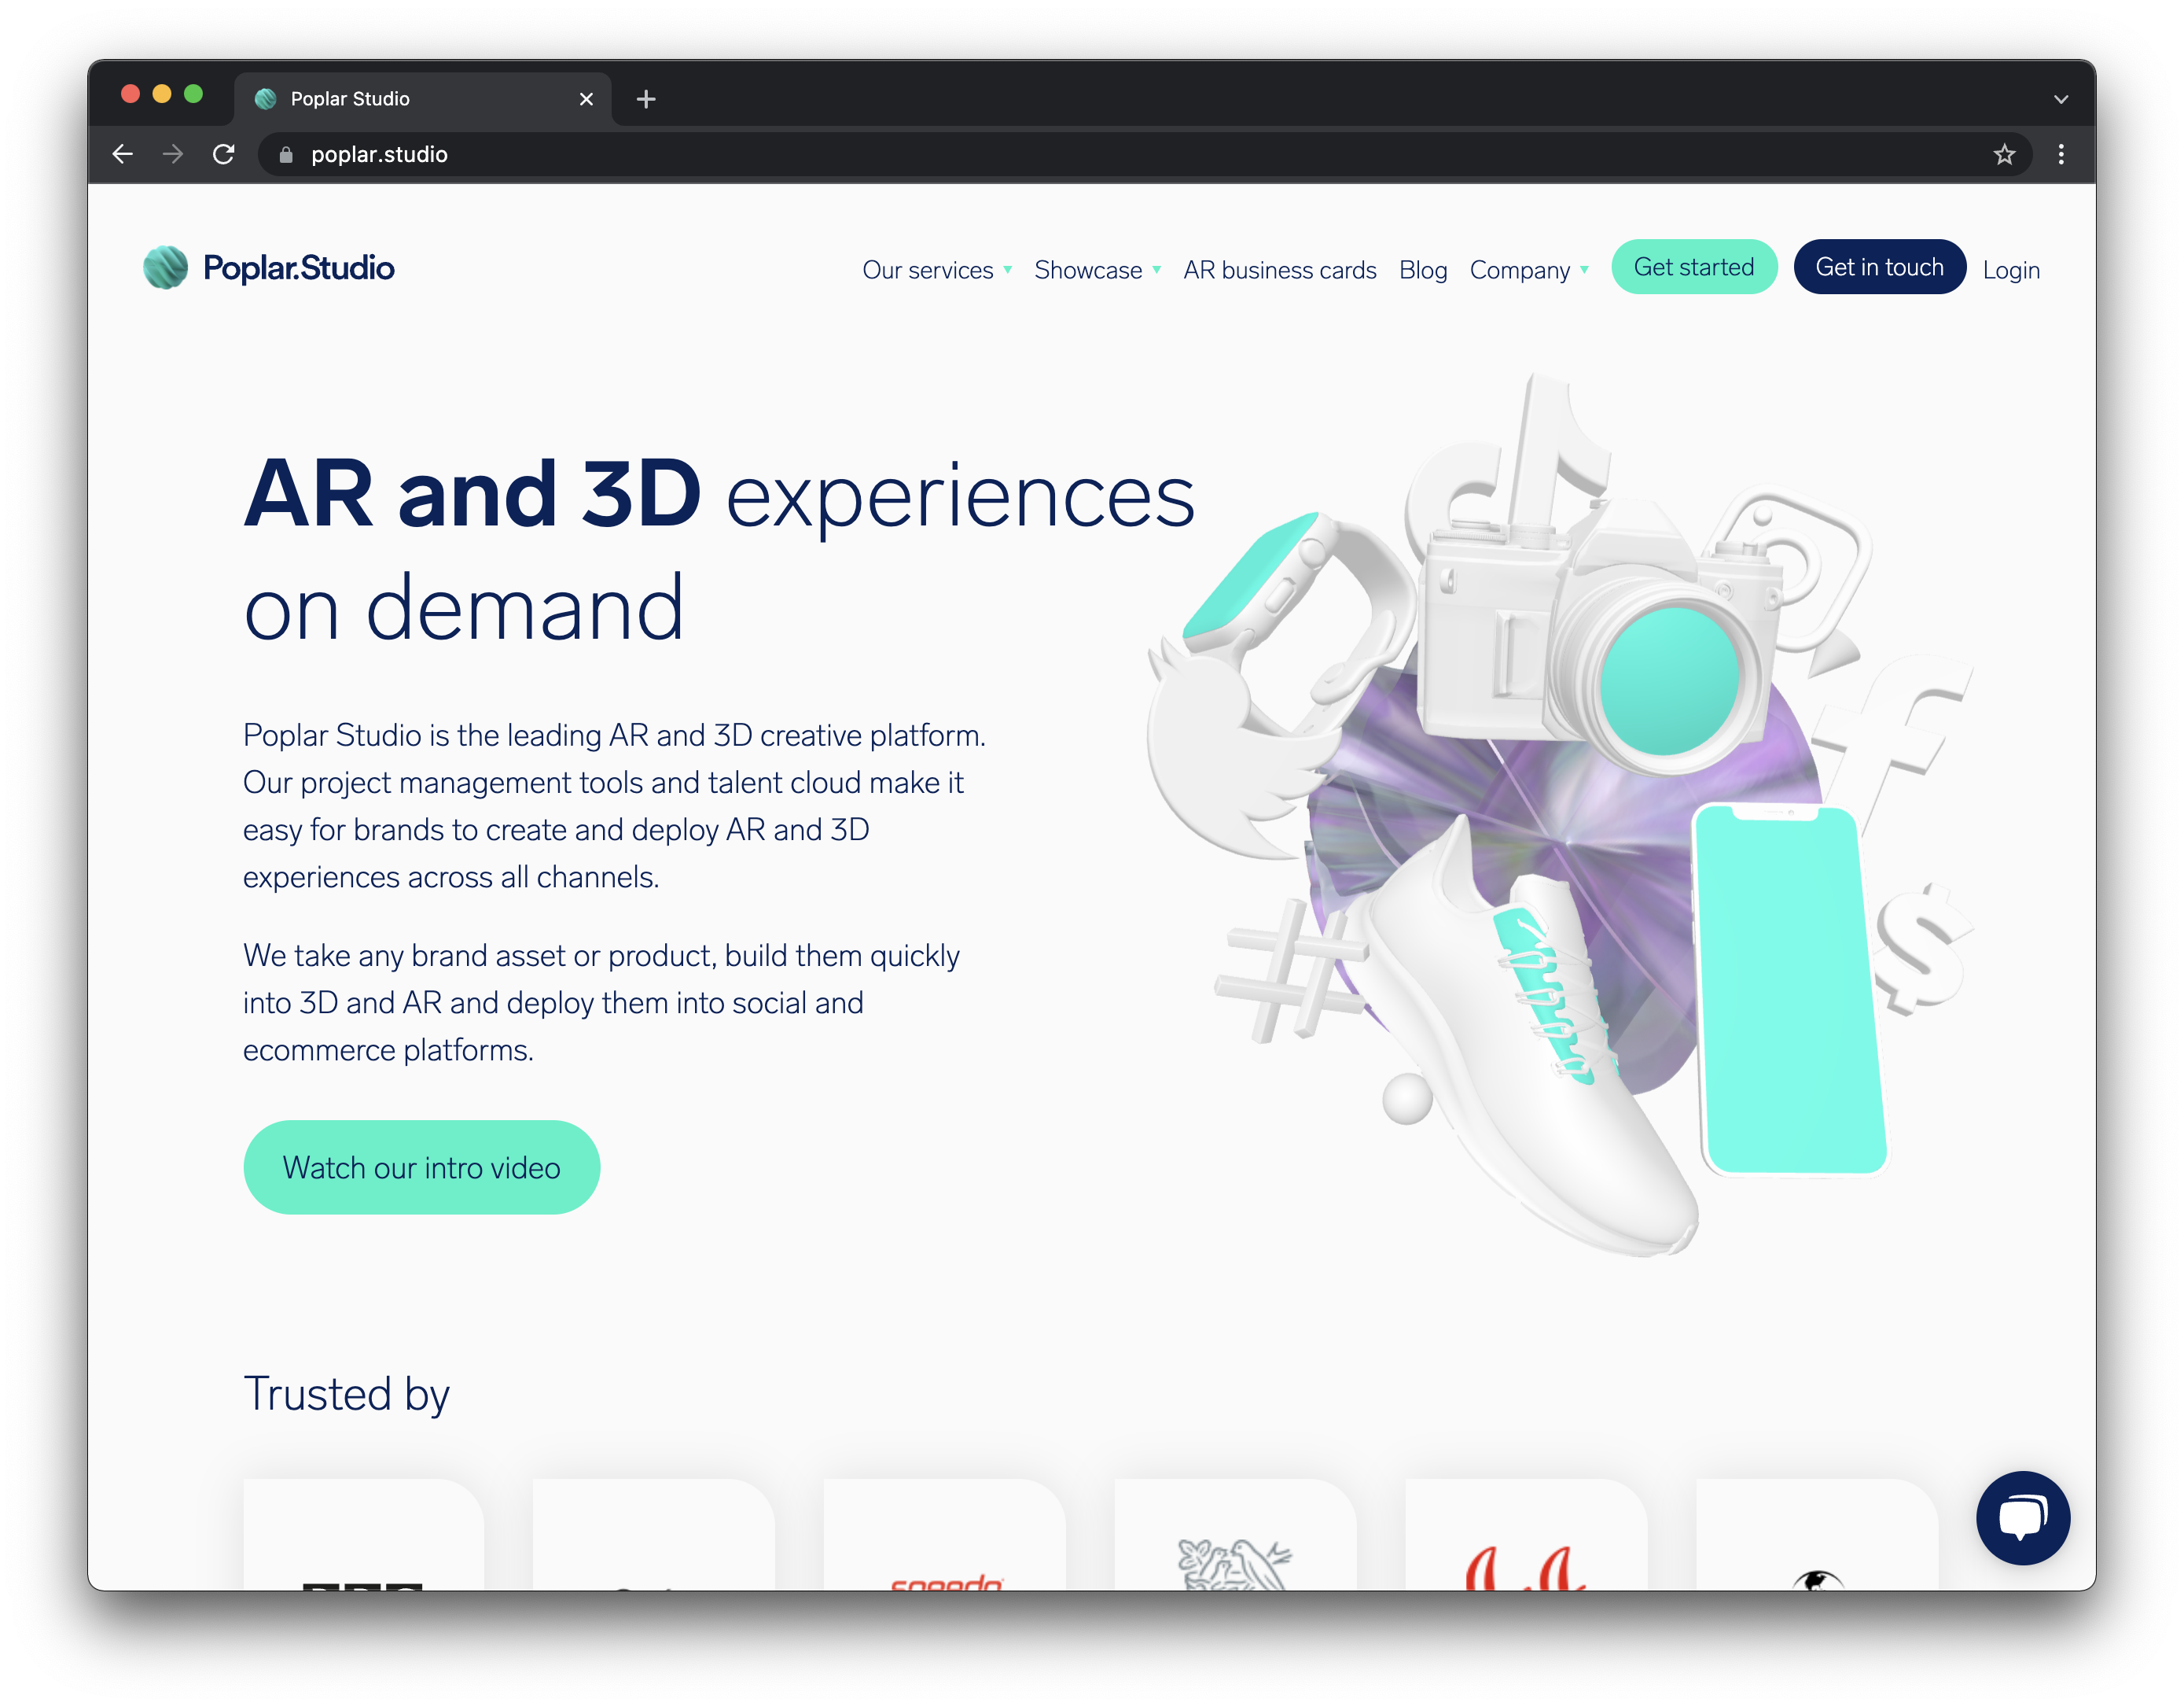This screenshot has height=1707, width=2184.
Task: Bookmark this page with the star icon
Action: pyautogui.click(x=2003, y=154)
